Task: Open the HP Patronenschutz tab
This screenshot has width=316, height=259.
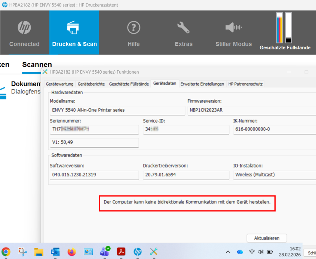Action: pos(245,84)
